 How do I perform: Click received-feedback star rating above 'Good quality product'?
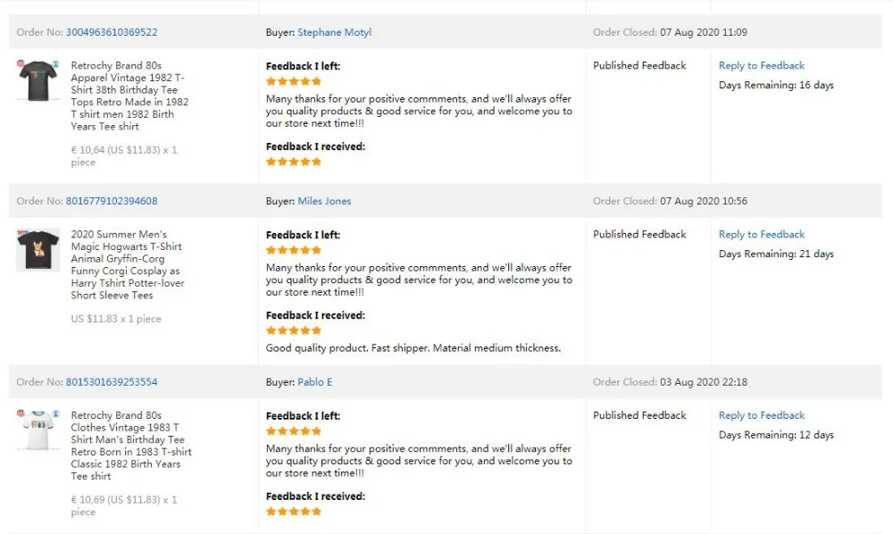point(294,330)
